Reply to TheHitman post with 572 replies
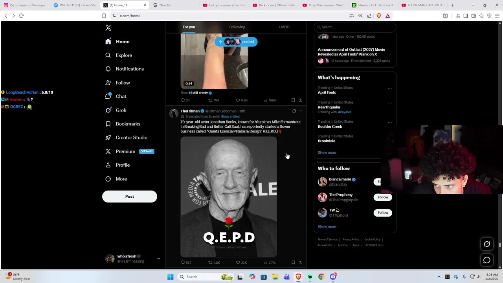The image size is (503, 283). tap(186, 263)
